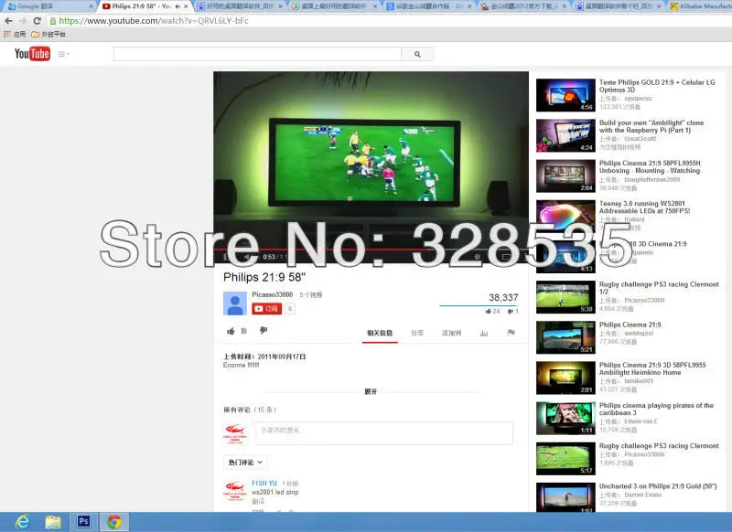Click into the comment input box

(x=382, y=433)
